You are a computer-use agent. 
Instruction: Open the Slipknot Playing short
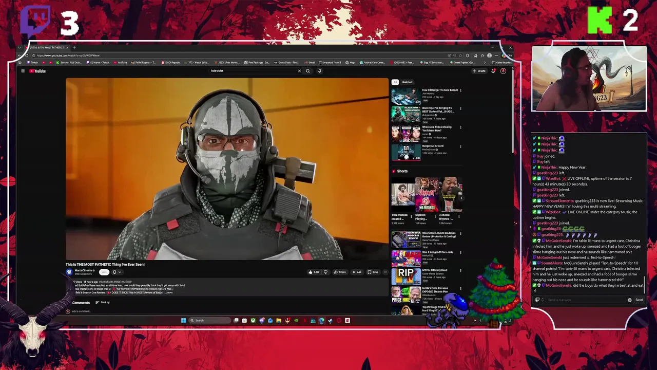pos(427,195)
